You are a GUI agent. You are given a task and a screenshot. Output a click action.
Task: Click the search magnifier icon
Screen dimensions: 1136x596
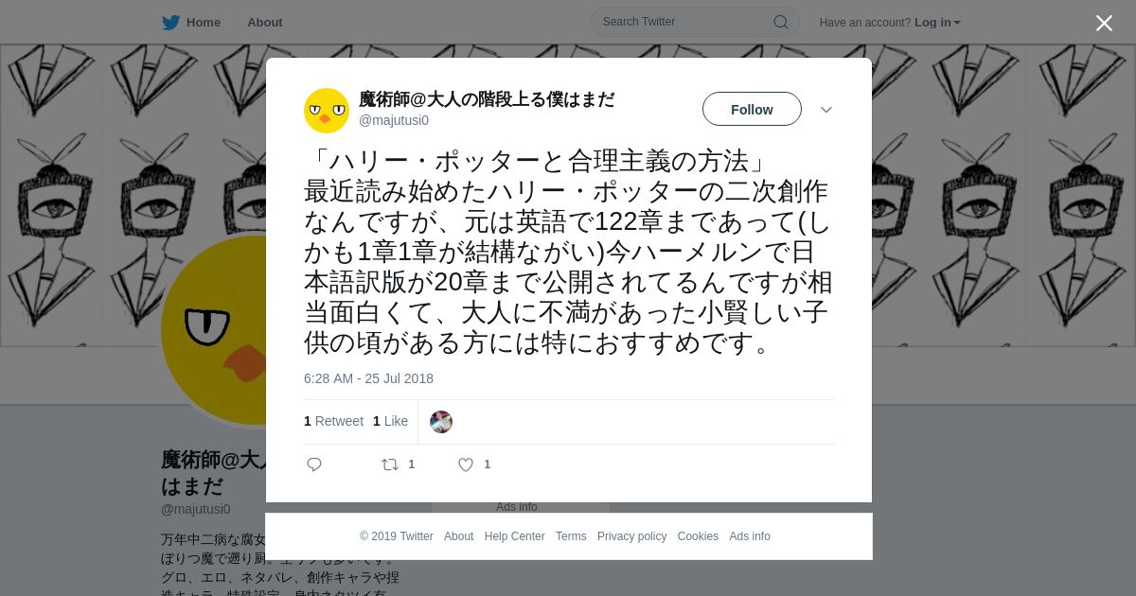click(780, 22)
